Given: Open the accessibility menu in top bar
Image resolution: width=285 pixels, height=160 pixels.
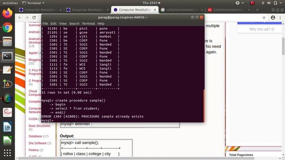Looking at the screenshot, I should 240,3.
